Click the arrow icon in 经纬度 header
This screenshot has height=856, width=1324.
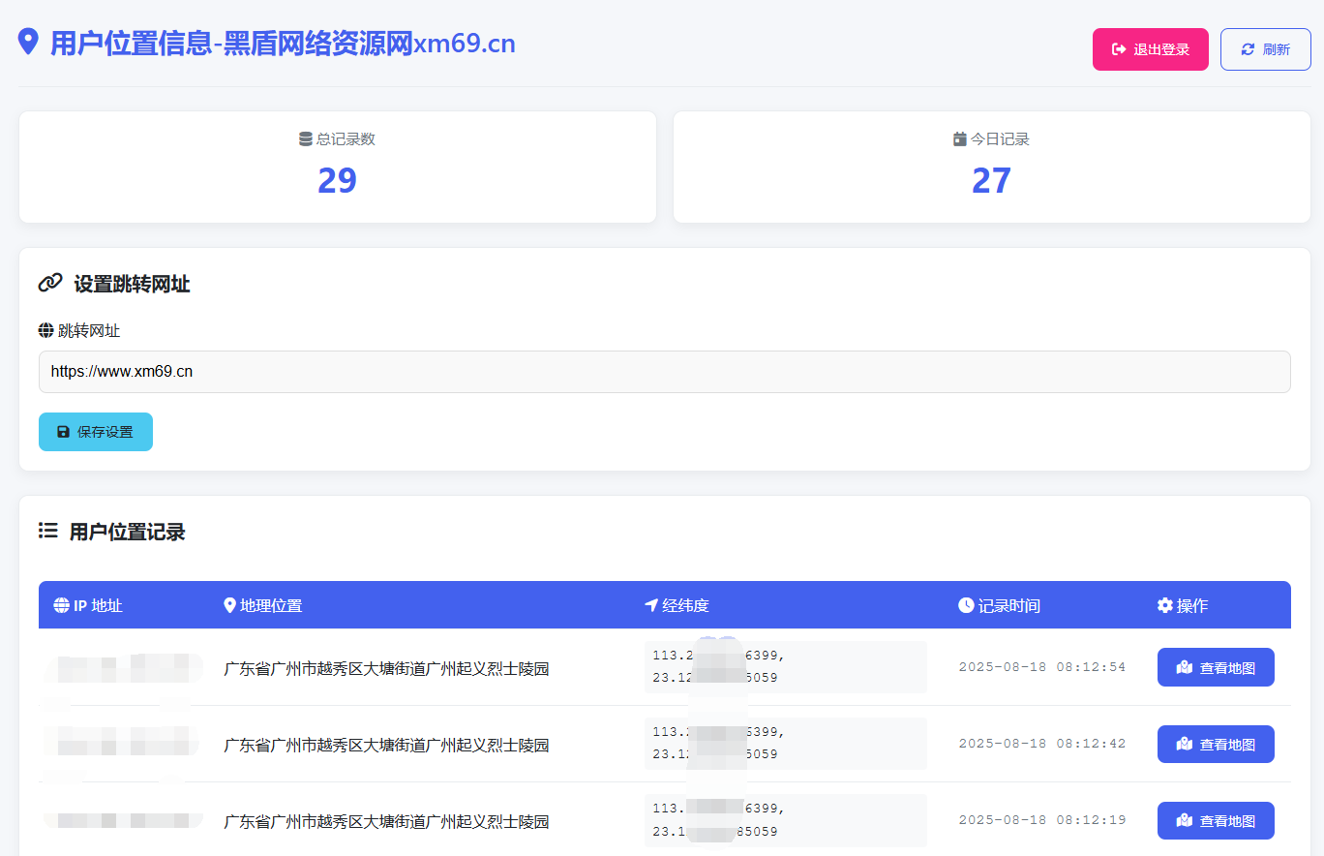pos(651,605)
